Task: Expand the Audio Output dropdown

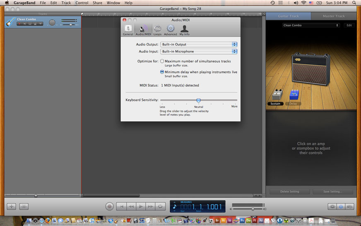Action: (199, 44)
